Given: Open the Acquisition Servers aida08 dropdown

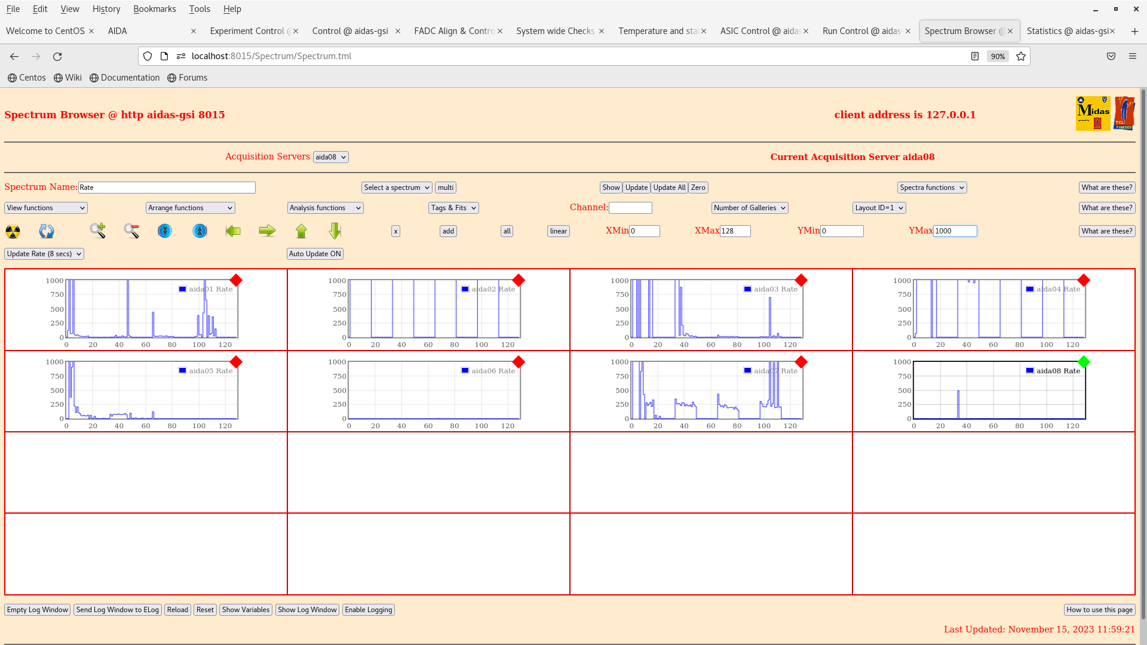Looking at the screenshot, I should [330, 157].
